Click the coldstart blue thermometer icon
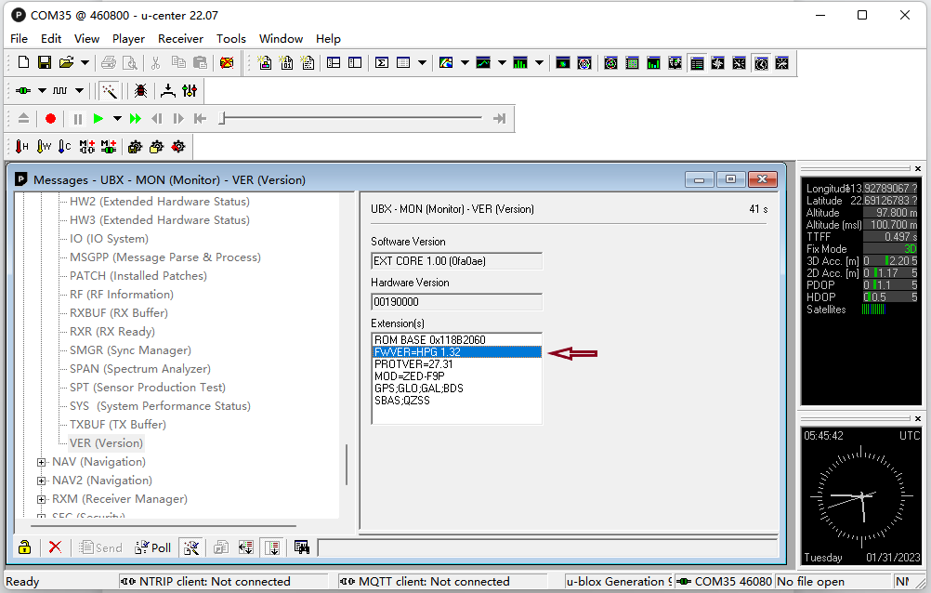Viewport: 931px width, 593px height. 65,146
